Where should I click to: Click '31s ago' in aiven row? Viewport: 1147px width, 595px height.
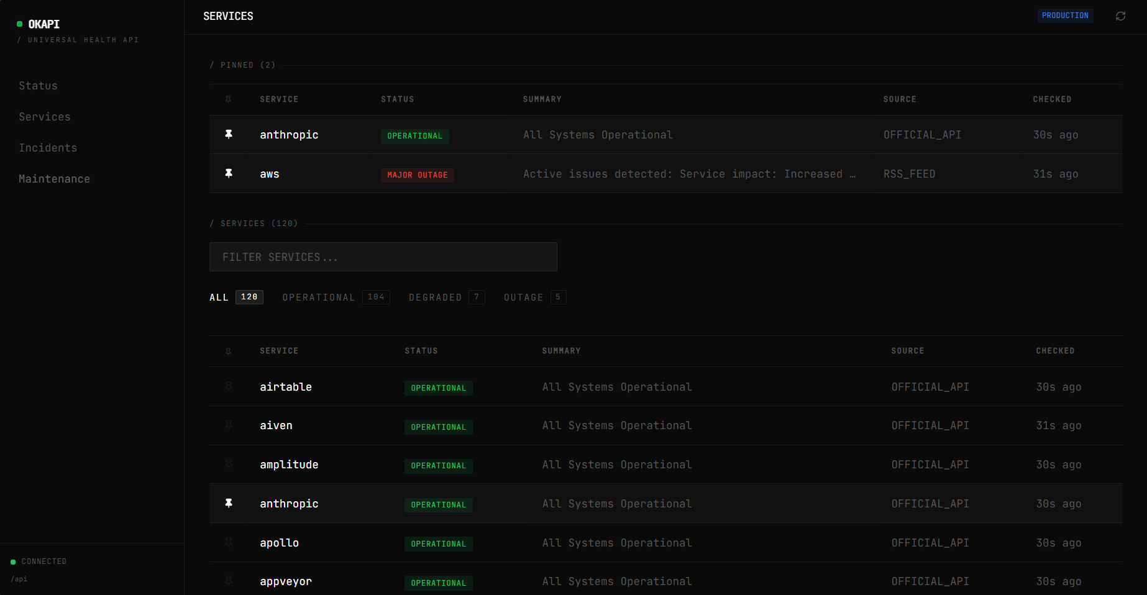pyautogui.click(x=1059, y=425)
